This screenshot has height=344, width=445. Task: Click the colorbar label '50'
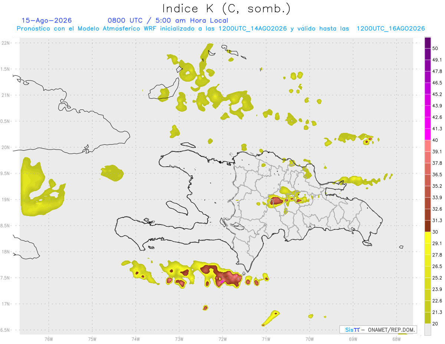click(436, 48)
